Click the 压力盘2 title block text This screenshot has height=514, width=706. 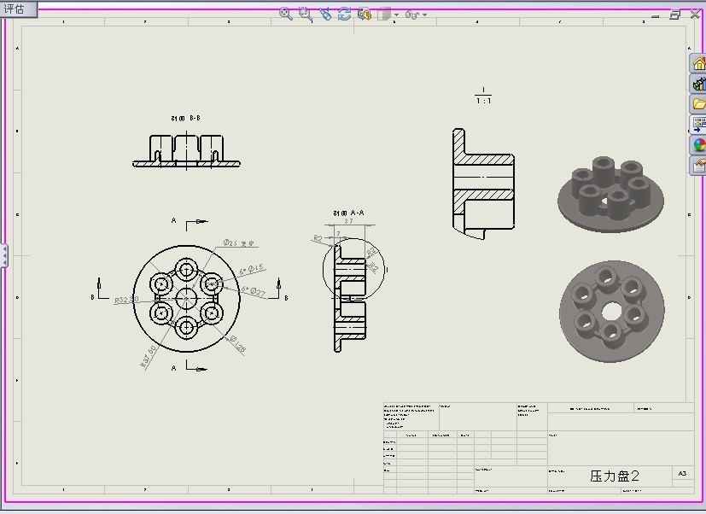point(615,476)
